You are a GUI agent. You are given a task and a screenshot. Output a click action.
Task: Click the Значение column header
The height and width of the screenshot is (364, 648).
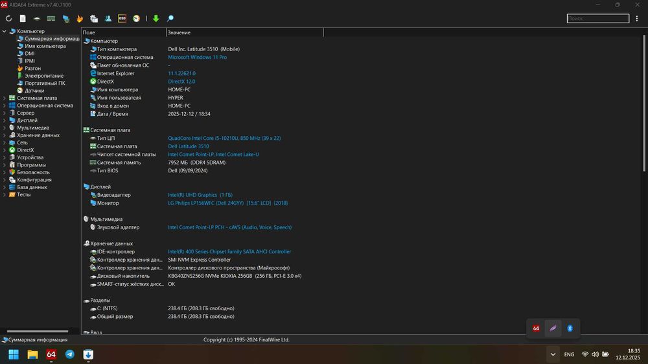(244, 32)
